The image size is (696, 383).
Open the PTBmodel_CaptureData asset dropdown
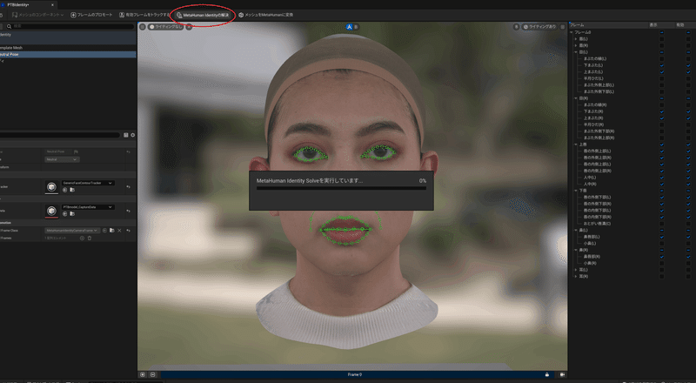pos(88,207)
